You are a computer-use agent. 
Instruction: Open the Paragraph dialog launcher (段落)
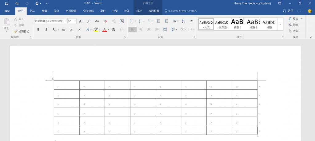(194, 37)
